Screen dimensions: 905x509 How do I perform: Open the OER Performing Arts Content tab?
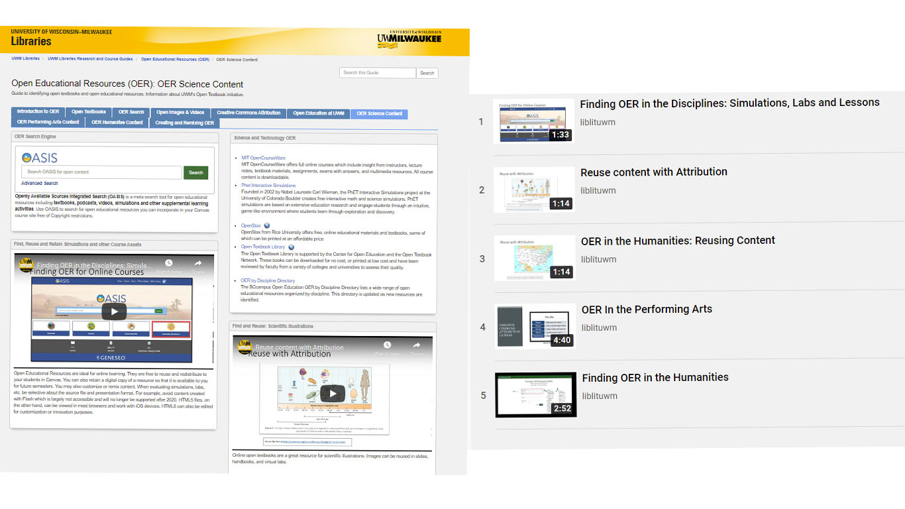tap(48, 122)
